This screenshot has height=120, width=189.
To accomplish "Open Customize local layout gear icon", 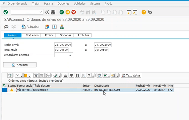I will click(150, 12).
